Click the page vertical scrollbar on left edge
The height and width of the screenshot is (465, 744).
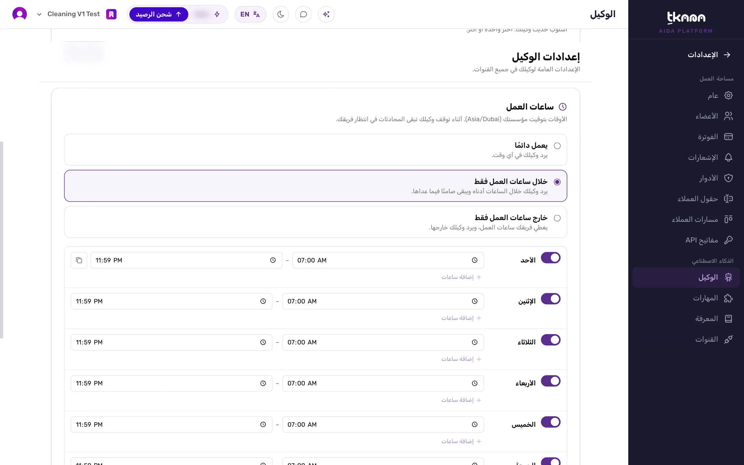point(2,240)
